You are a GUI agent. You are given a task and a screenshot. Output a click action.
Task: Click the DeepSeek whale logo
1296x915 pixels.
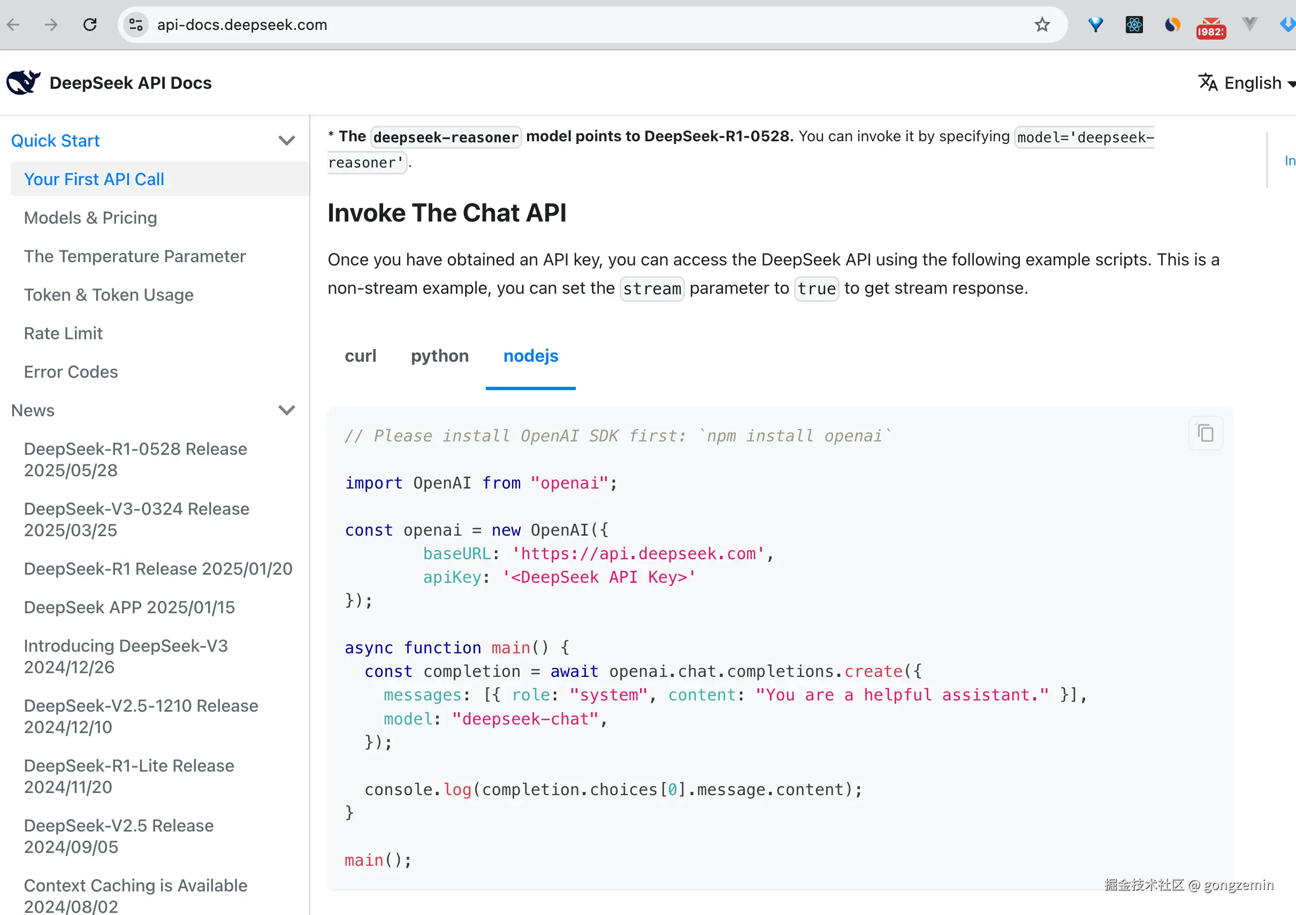tap(23, 82)
